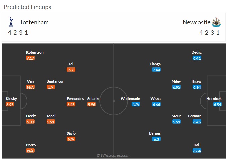Click the WhoScored.com watermark
The height and width of the screenshot is (159, 227).
pos(113,155)
